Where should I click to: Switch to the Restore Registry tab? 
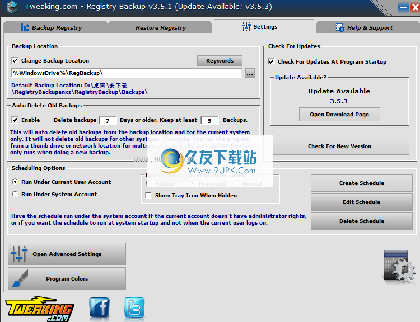160,27
